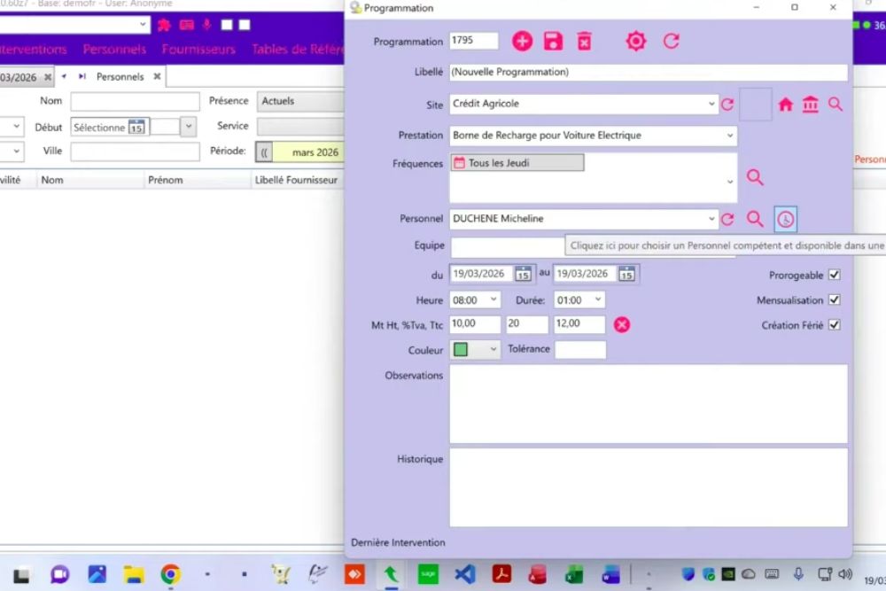This screenshot has height=591, width=886.
Task: Expand the Durée 01:00 dropdown
Action: tap(597, 300)
